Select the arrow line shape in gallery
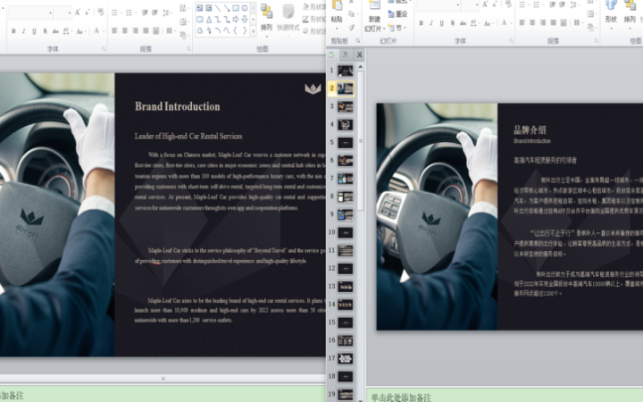The height and width of the screenshot is (402, 643). pyautogui.click(x=227, y=8)
